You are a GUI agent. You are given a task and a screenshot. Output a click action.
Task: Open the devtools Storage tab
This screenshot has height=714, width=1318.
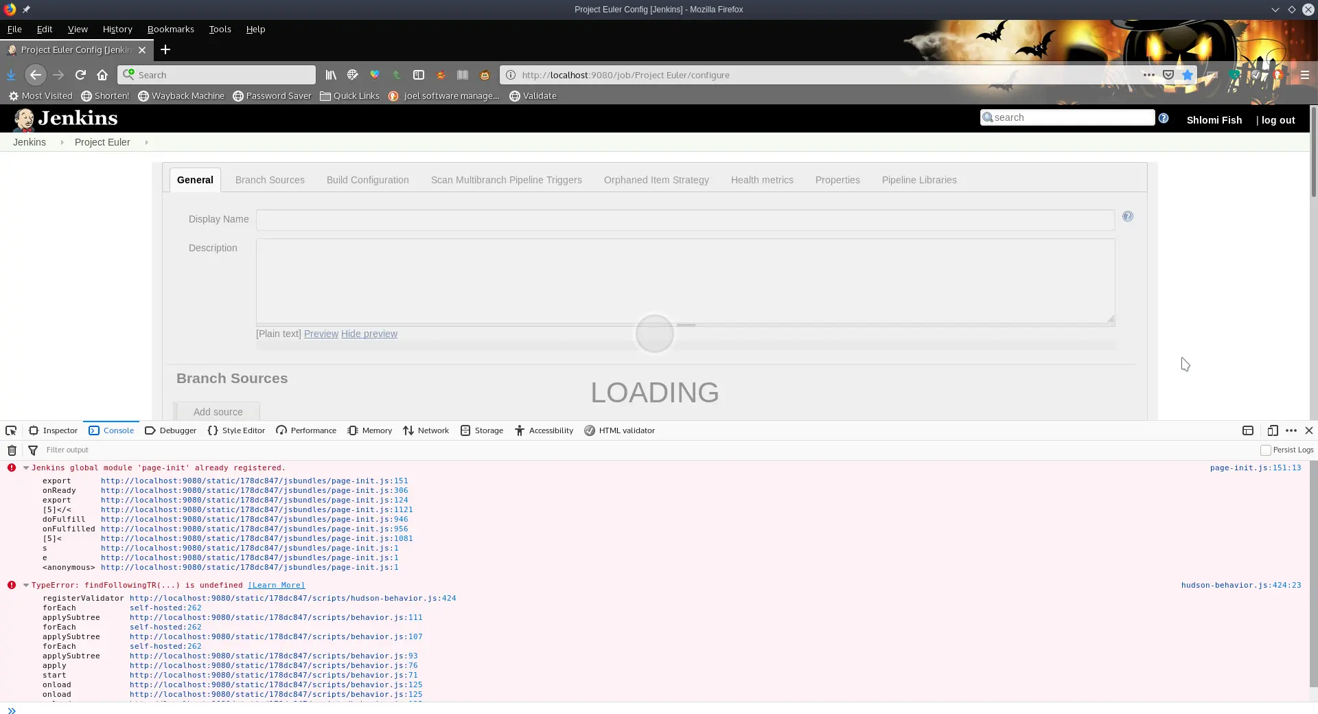(482, 430)
